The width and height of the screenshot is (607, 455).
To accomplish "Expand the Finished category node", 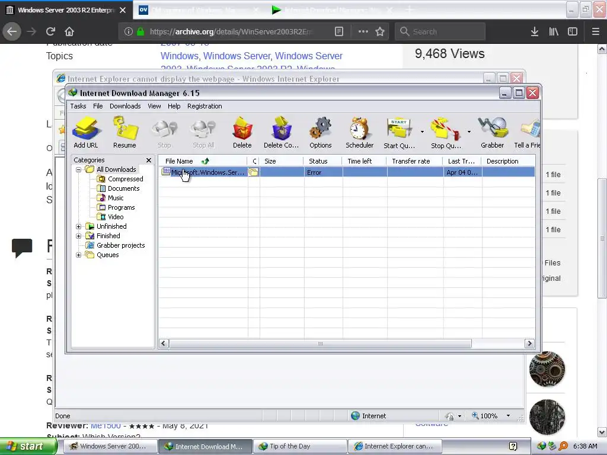I will (x=79, y=236).
